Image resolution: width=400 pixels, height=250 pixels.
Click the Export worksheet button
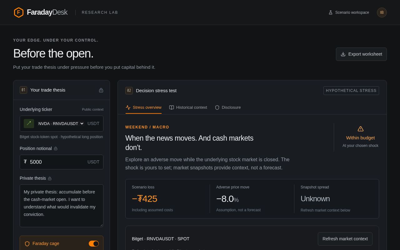(361, 54)
